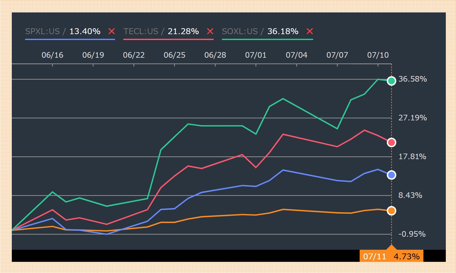Click the 13.40% SPXL return value
The width and height of the screenshot is (456, 273).
85,31
